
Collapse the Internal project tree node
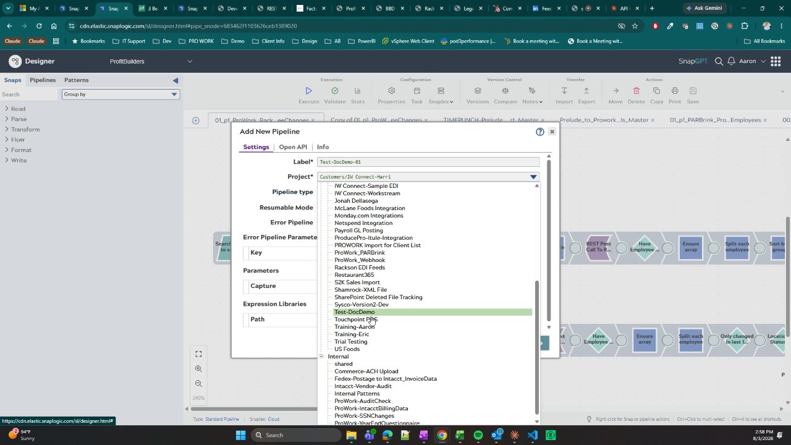[x=321, y=357]
